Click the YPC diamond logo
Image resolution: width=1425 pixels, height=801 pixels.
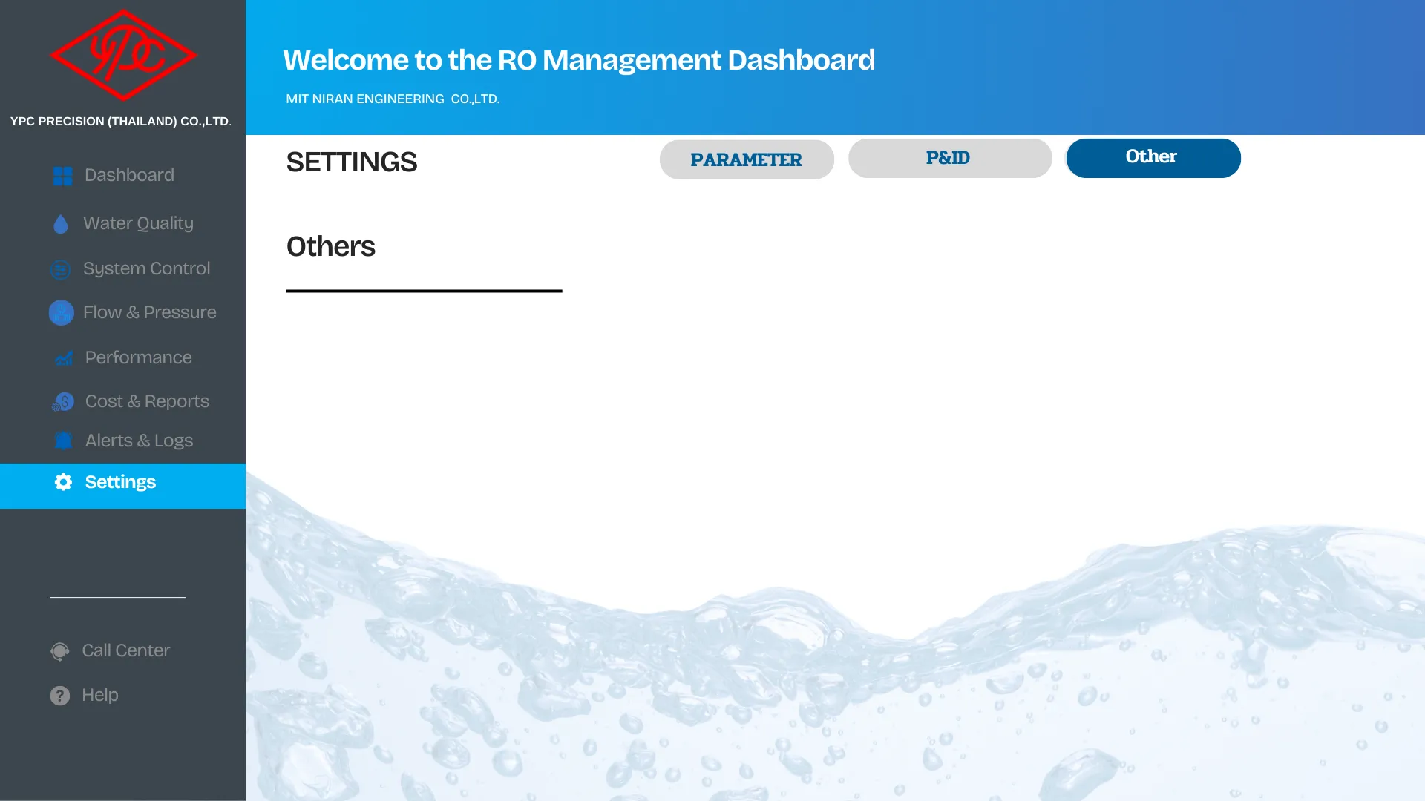coord(123,56)
